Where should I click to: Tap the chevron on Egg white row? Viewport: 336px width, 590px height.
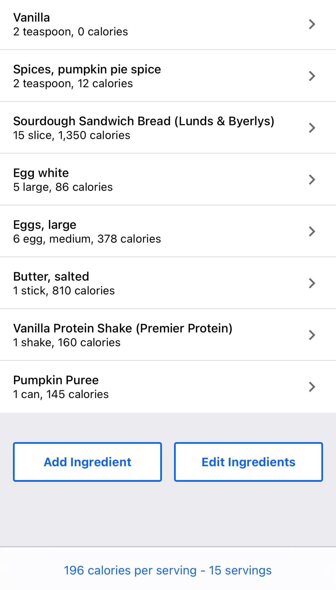[312, 180]
